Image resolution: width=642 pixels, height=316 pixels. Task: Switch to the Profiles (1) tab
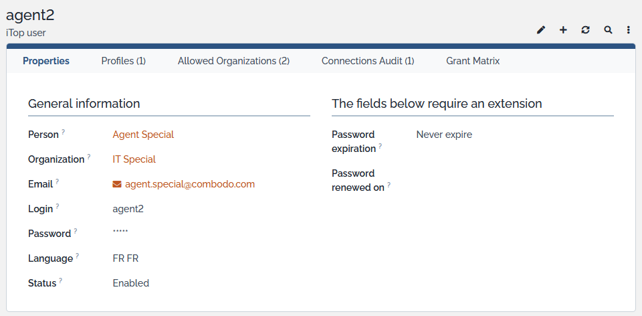[x=124, y=61]
